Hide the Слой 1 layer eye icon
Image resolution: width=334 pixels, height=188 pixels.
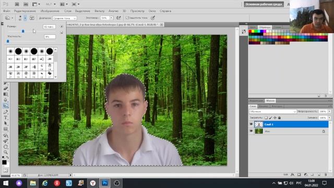point(251,124)
